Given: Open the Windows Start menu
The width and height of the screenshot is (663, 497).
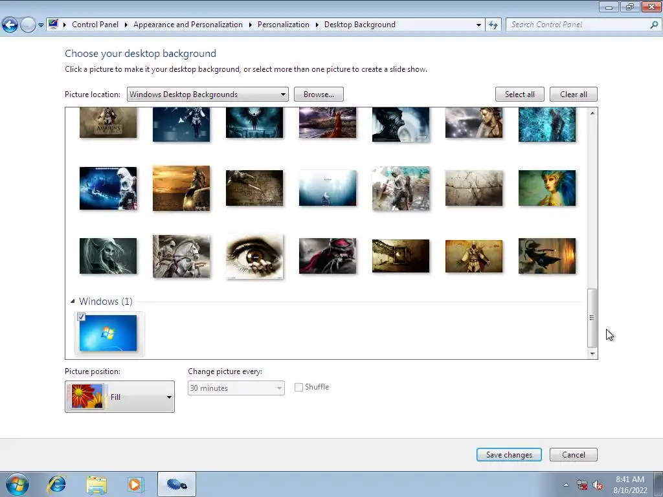Looking at the screenshot, I should pos(17,484).
